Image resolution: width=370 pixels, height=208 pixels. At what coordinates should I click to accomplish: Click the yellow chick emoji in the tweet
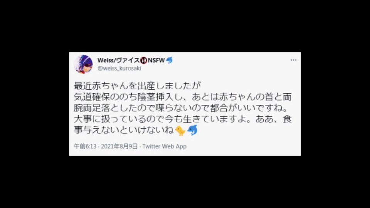click(180, 131)
